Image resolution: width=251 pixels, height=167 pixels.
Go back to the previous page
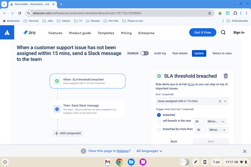(5, 13)
